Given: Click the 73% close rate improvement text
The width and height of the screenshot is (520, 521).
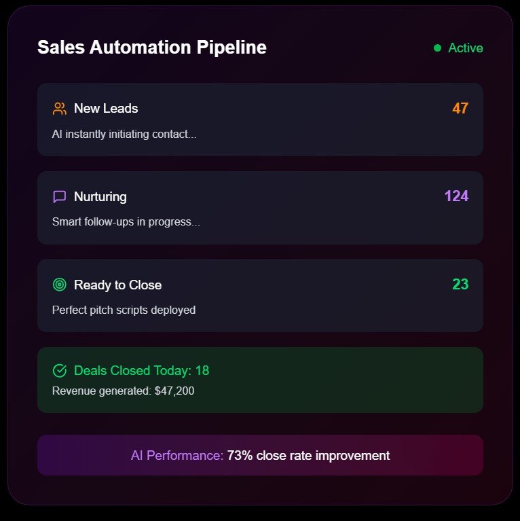Looking at the screenshot, I should coord(308,456).
